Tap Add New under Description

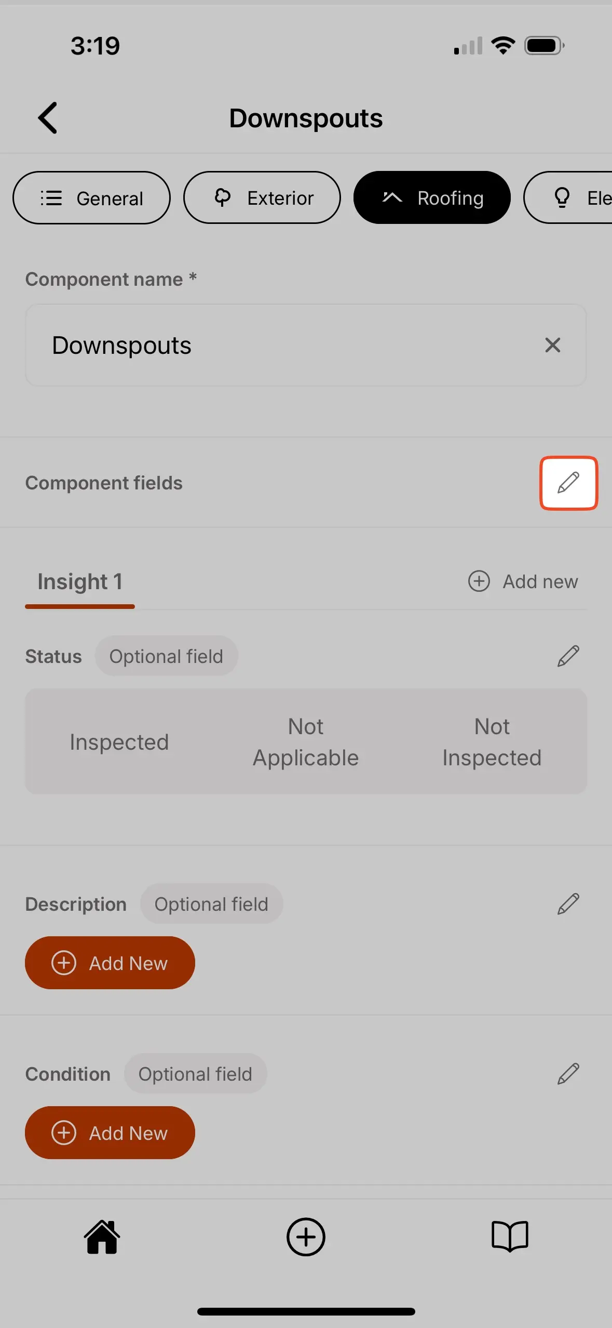point(110,962)
